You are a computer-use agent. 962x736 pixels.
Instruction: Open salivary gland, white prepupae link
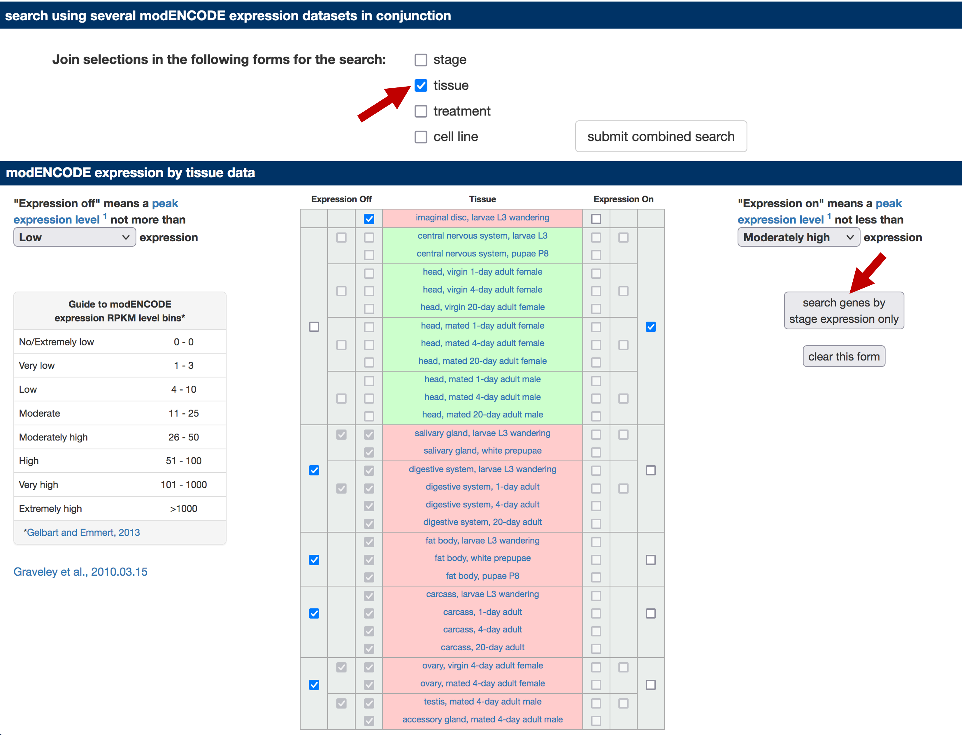click(x=482, y=450)
